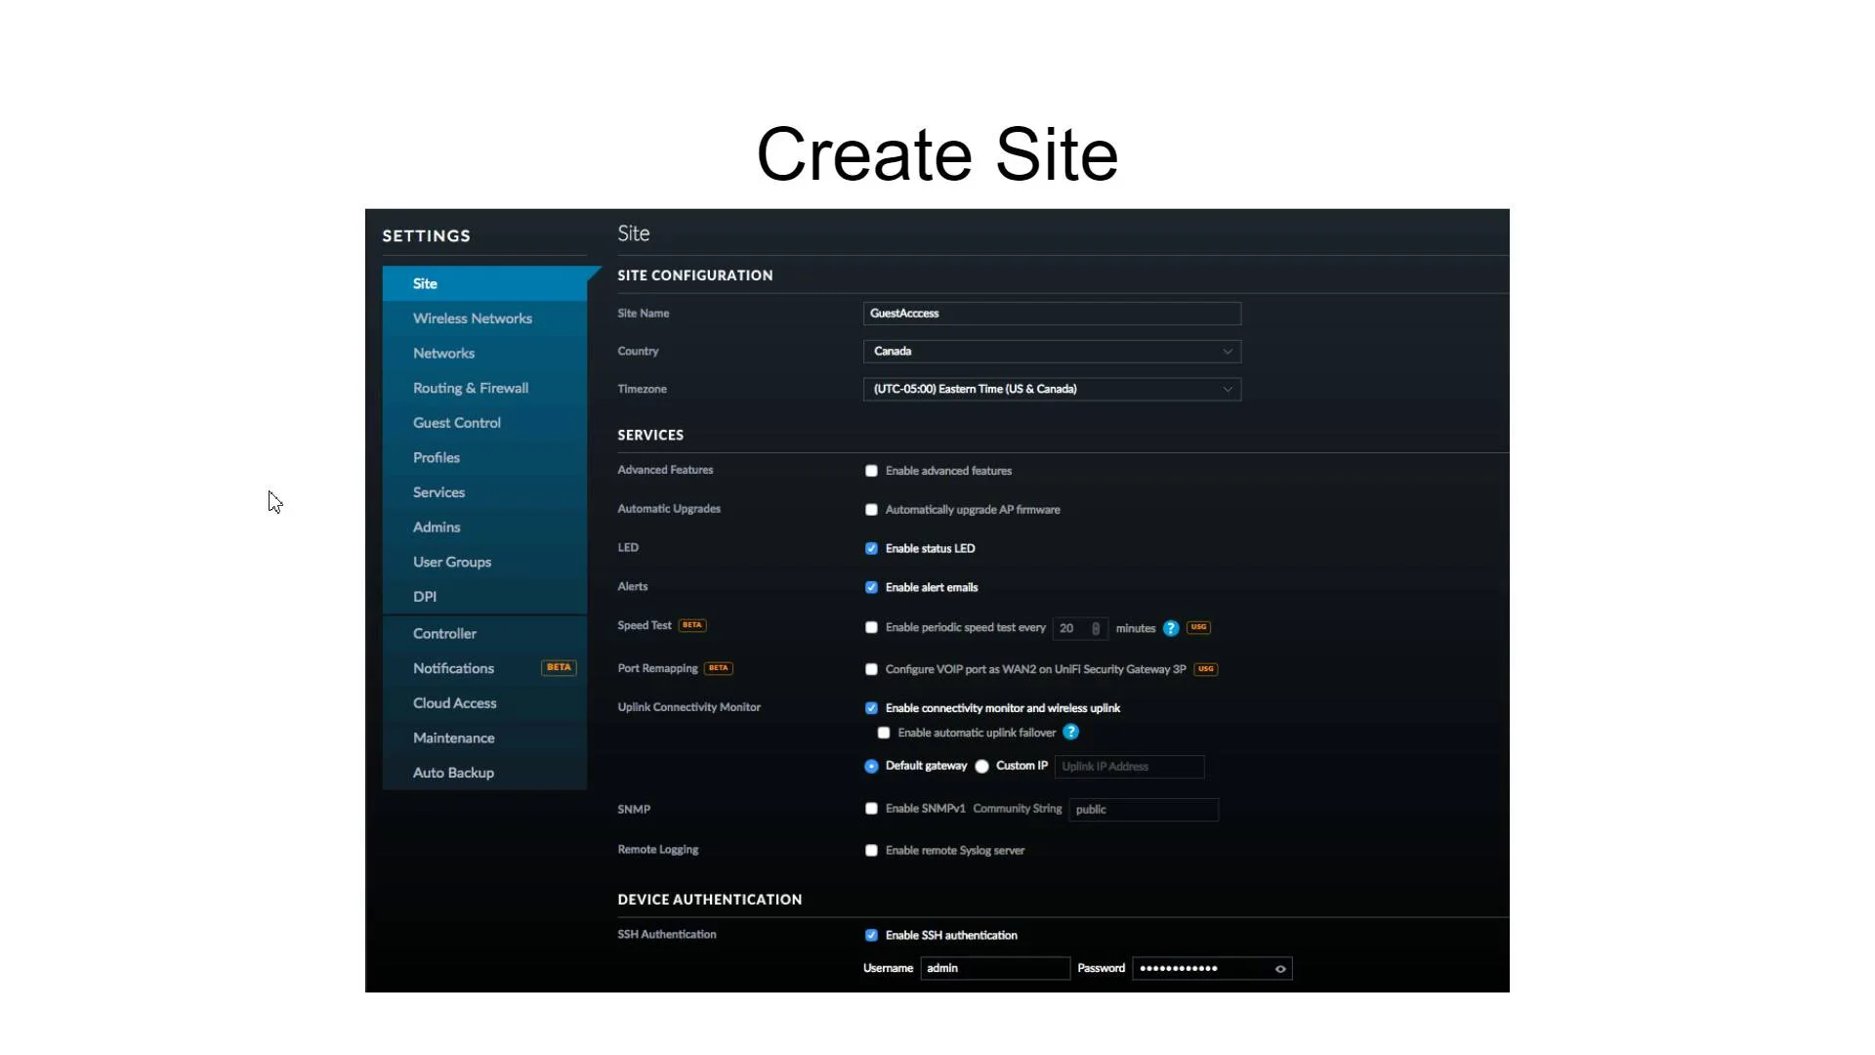Go to Guest Control settings
Screen dimensions: 1875x1055
click(456, 423)
